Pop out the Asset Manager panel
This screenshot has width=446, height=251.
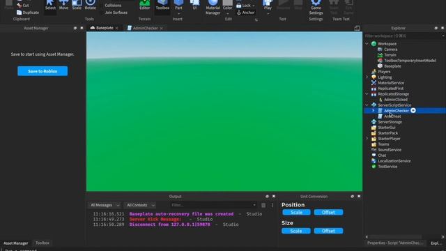point(75,28)
